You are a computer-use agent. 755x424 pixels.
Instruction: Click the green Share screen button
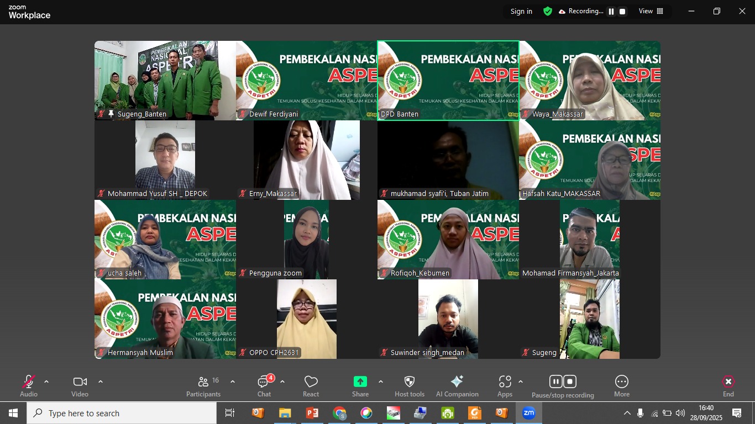click(x=360, y=382)
